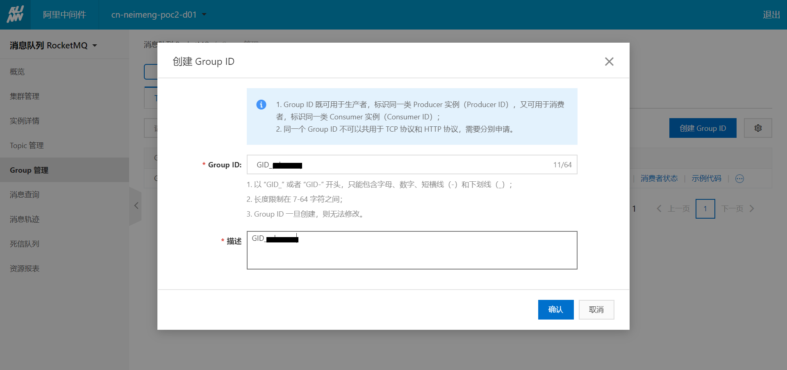Image resolution: width=787 pixels, height=370 pixels.
Task: Click the background 创建 Group ID button
Action: pyautogui.click(x=703, y=128)
